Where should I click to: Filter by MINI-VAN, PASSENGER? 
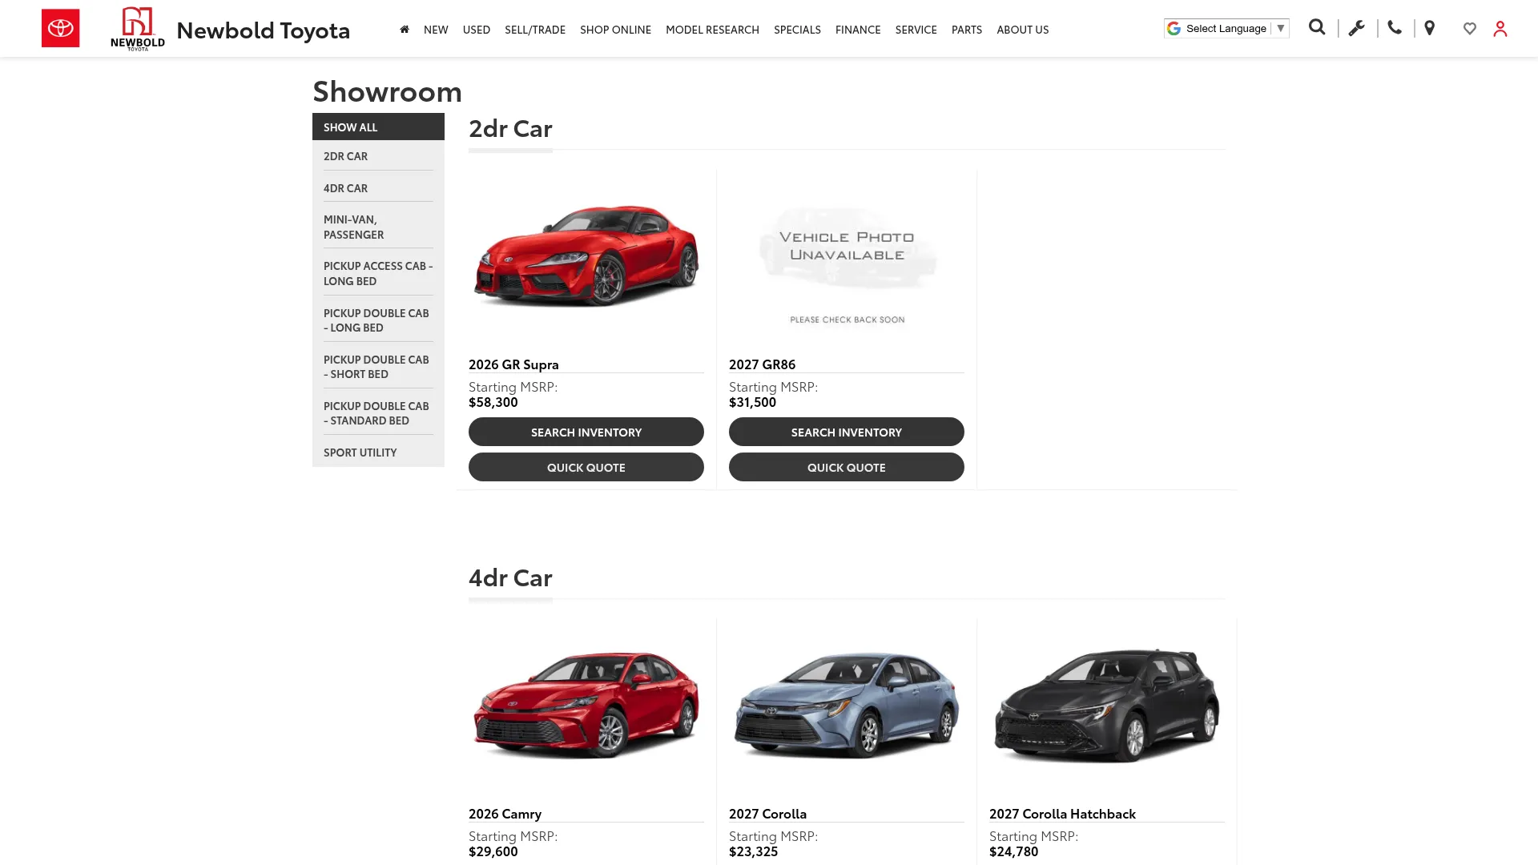tap(378, 227)
